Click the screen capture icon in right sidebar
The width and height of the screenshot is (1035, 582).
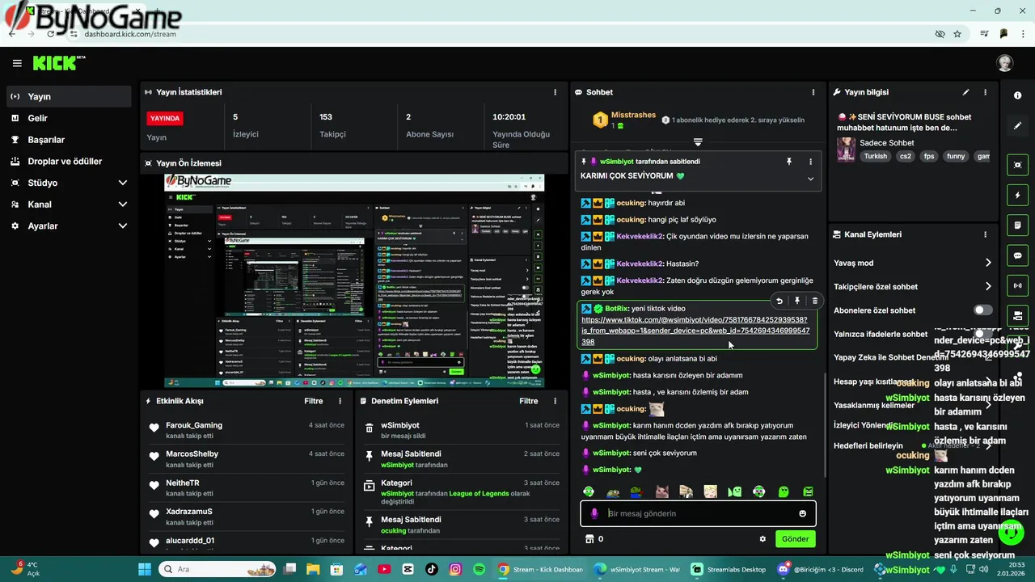[x=1017, y=165]
